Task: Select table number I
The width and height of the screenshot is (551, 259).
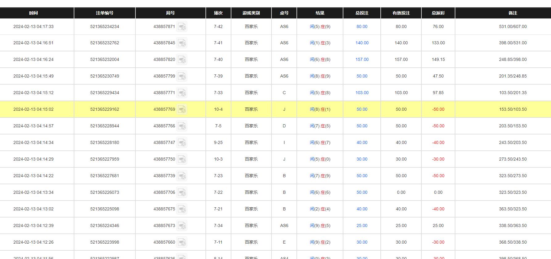Action: [x=284, y=142]
